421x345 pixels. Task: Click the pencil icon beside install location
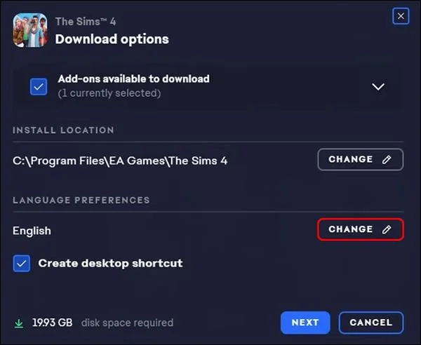(387, 160)
